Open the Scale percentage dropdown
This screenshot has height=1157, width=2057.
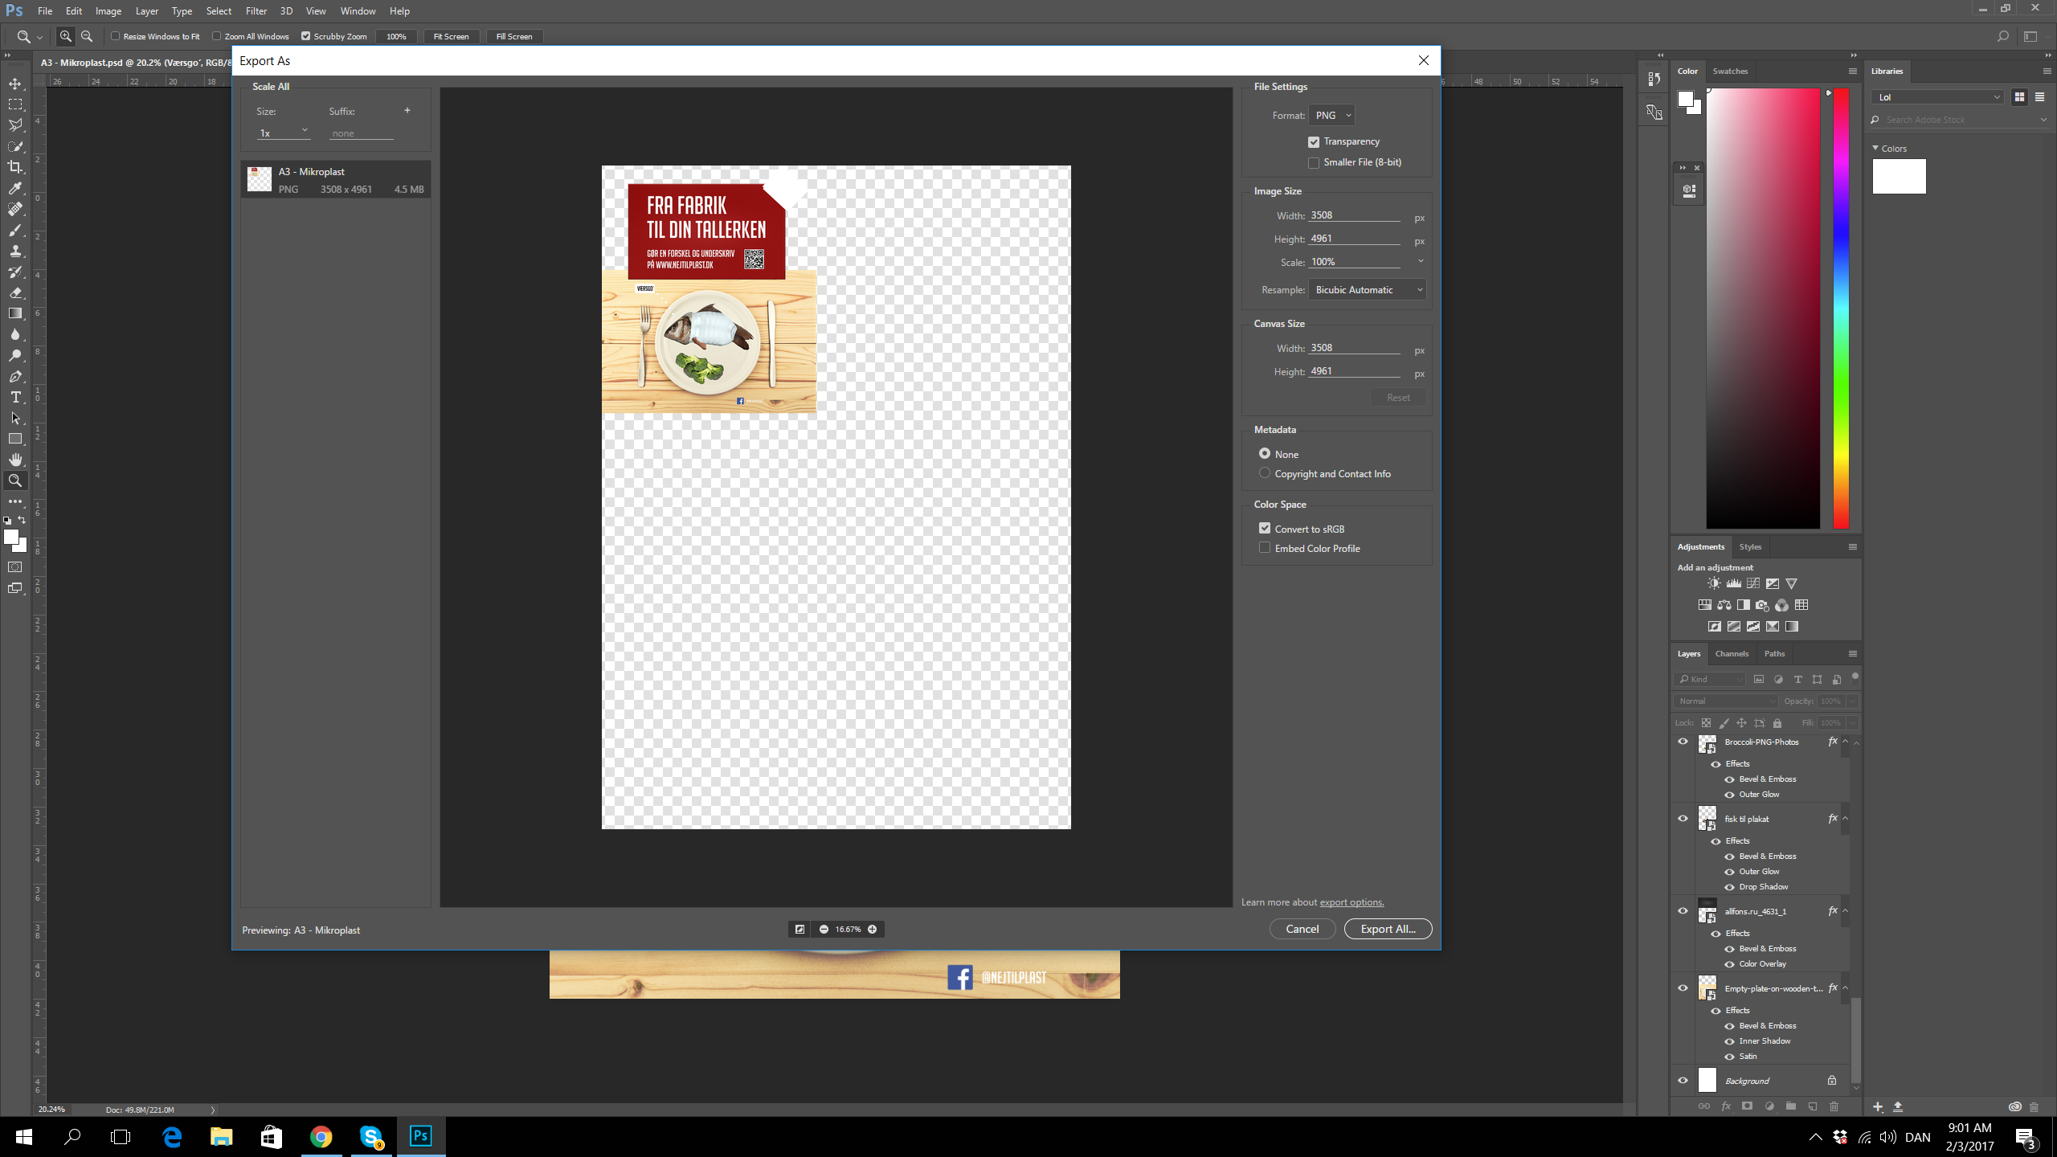tap(1421, 261)
